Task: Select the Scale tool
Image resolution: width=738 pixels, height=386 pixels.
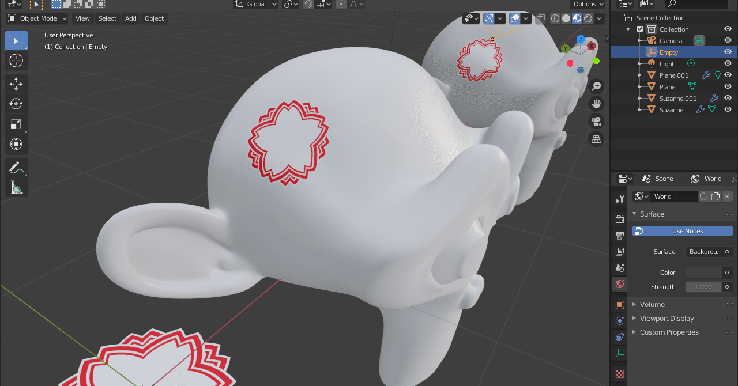Action: click(x=16, y=124)
